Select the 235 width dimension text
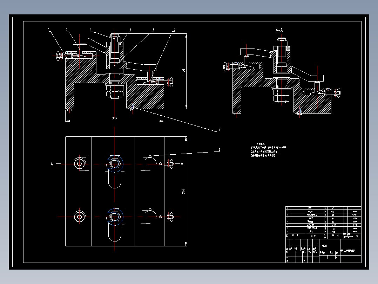378x284 pixels. click(x=115, y=119)
